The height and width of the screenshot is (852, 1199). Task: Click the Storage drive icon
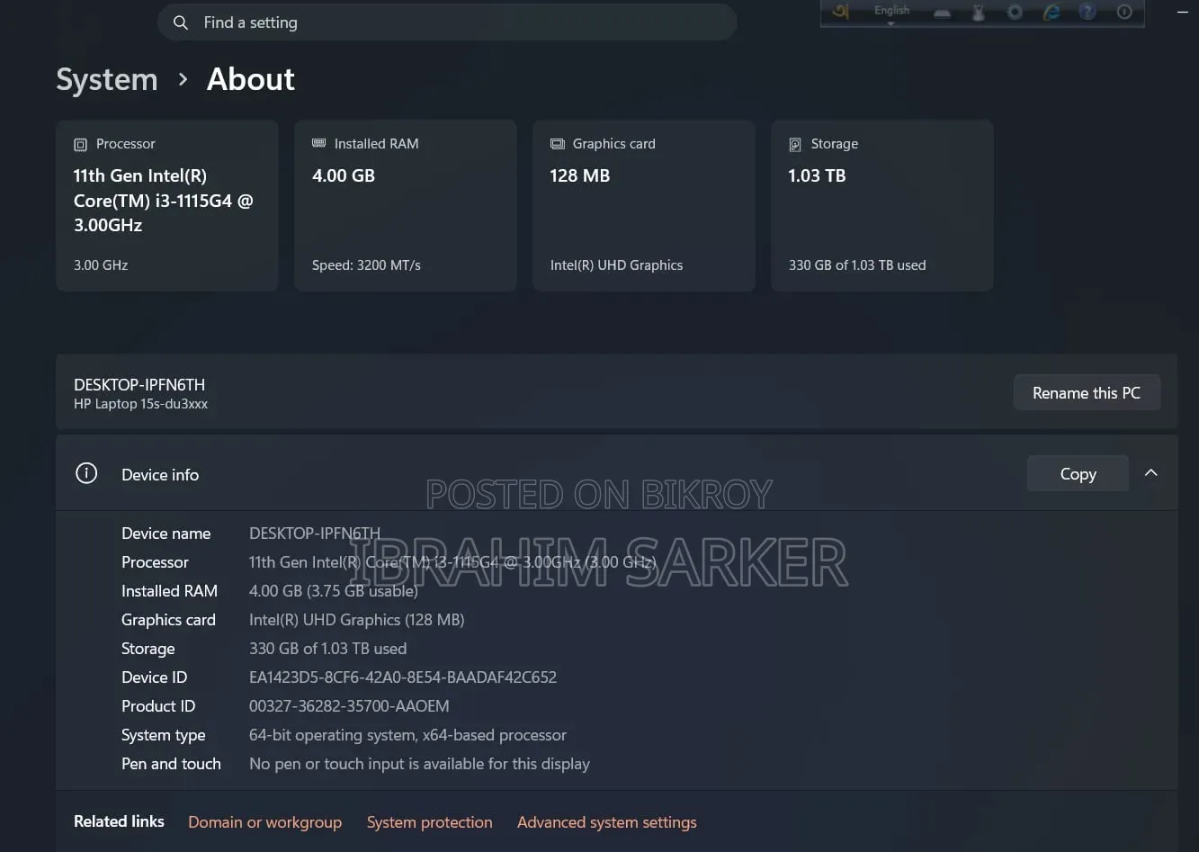point(795,144)
